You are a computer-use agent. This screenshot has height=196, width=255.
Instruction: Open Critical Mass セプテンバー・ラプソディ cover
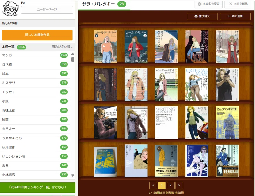pos(197,85)
